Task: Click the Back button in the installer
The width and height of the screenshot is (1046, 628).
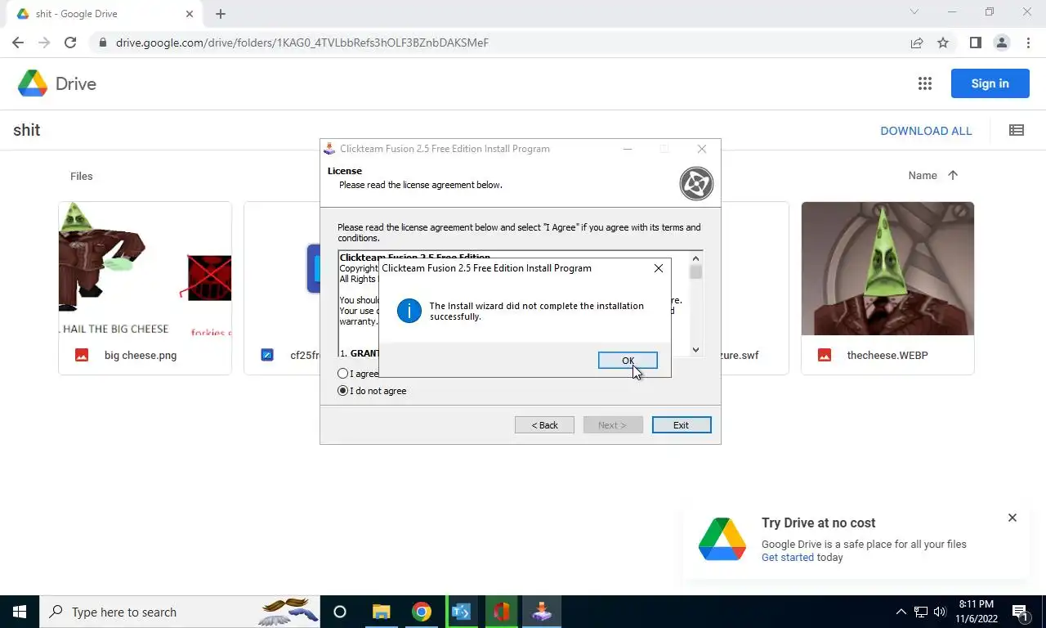Action: [x=544, y=425]
